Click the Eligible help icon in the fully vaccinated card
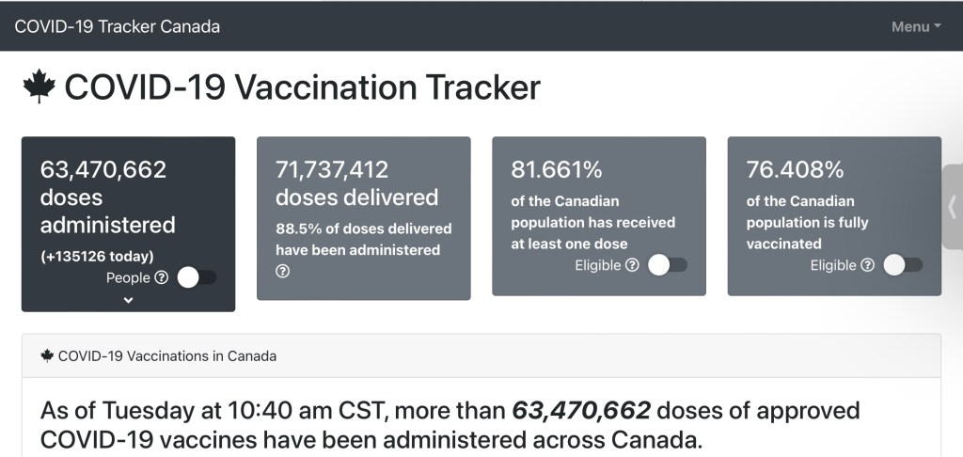 click(867, 265)
